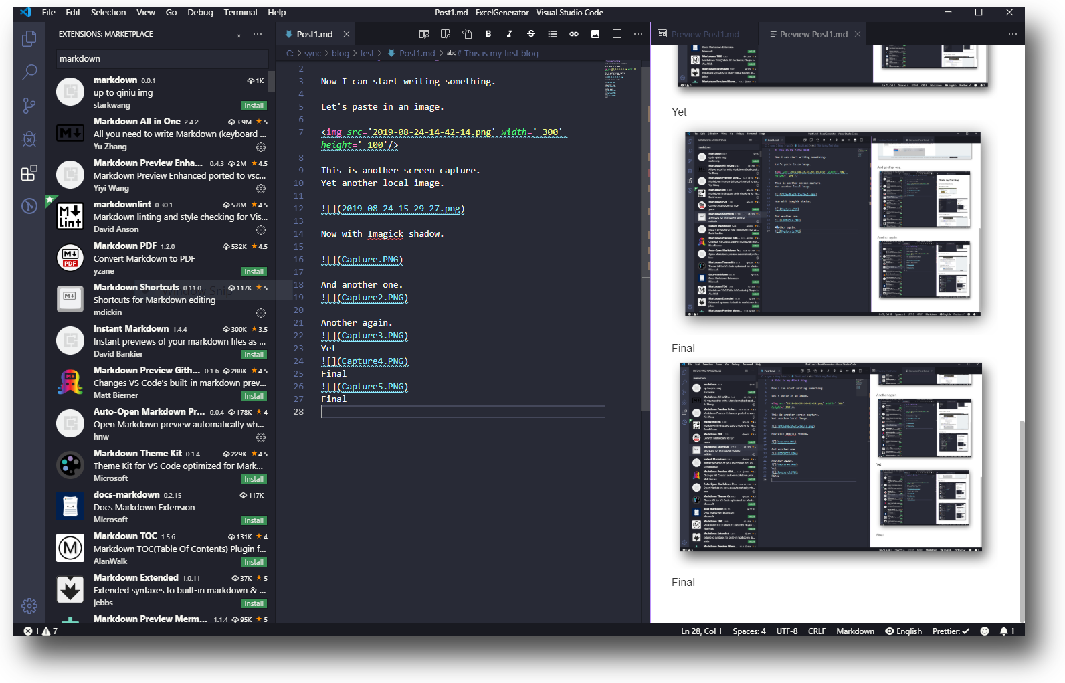Install the Markdown Extended extension

(x=254, y=603)
